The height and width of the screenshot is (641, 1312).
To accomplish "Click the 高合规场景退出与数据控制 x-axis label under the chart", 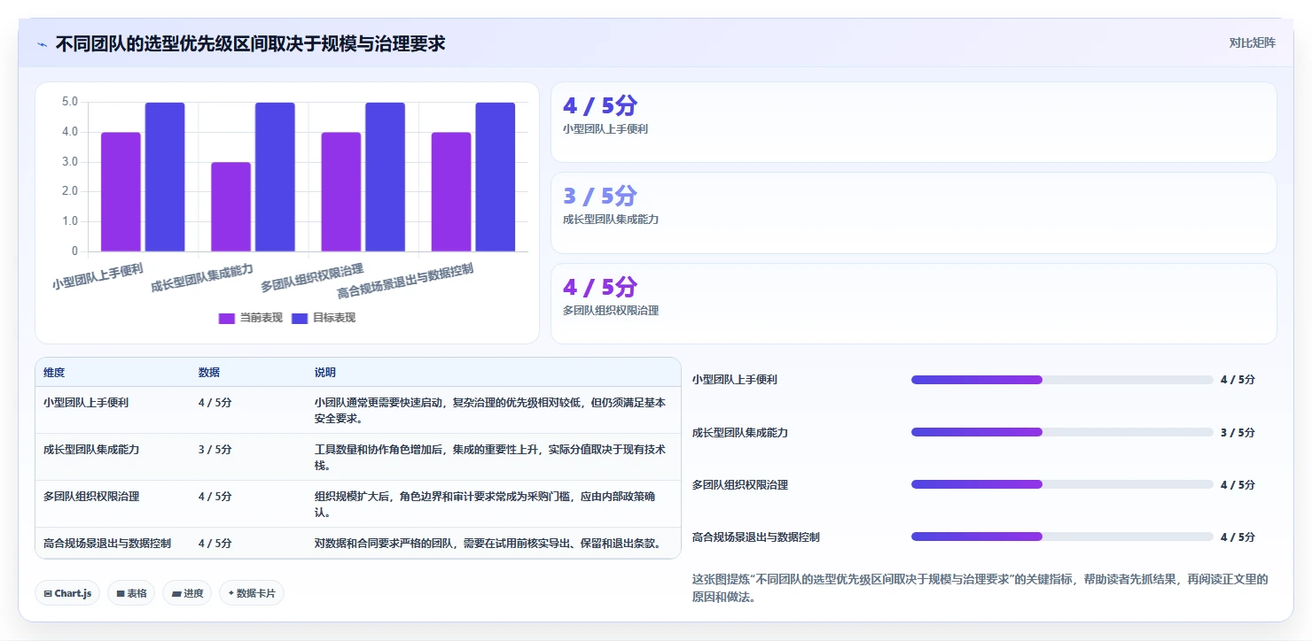I will pyautogui.click(x=405, y=282).
